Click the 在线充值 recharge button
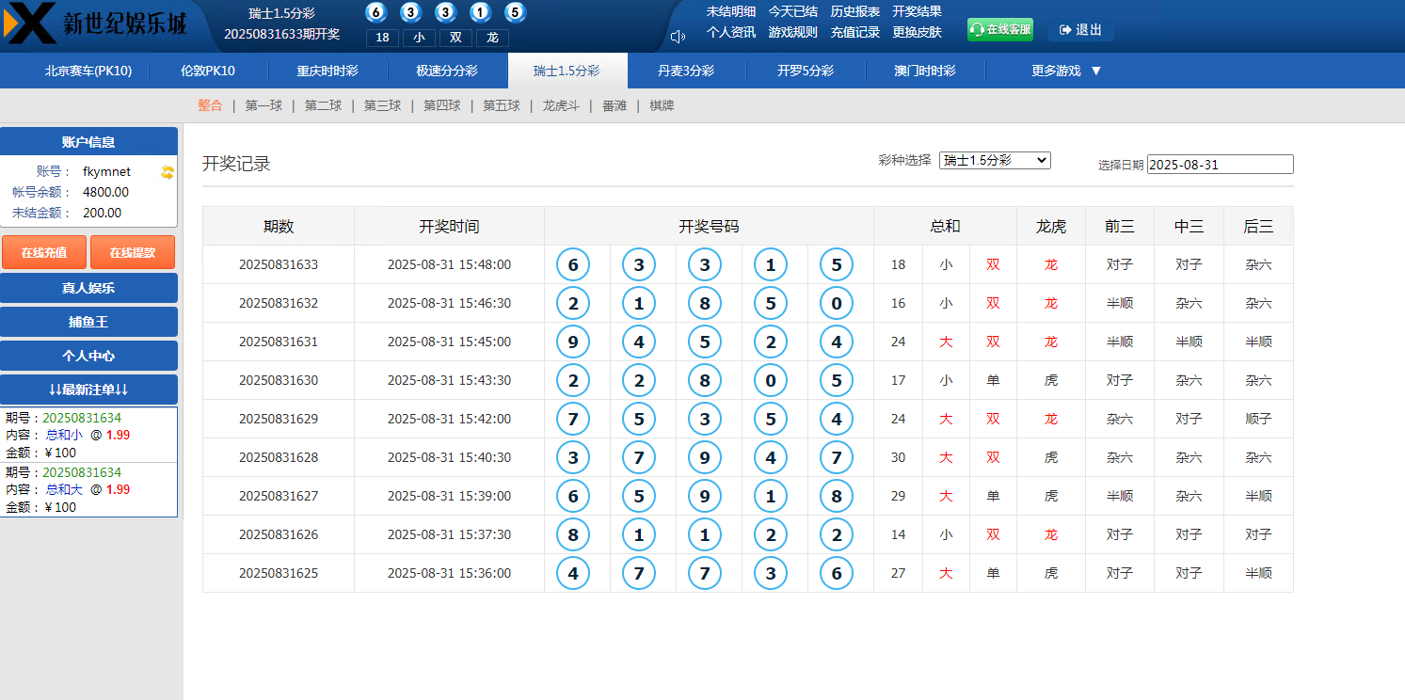This screenshot has width=1405, height=700. pos(43,252)
